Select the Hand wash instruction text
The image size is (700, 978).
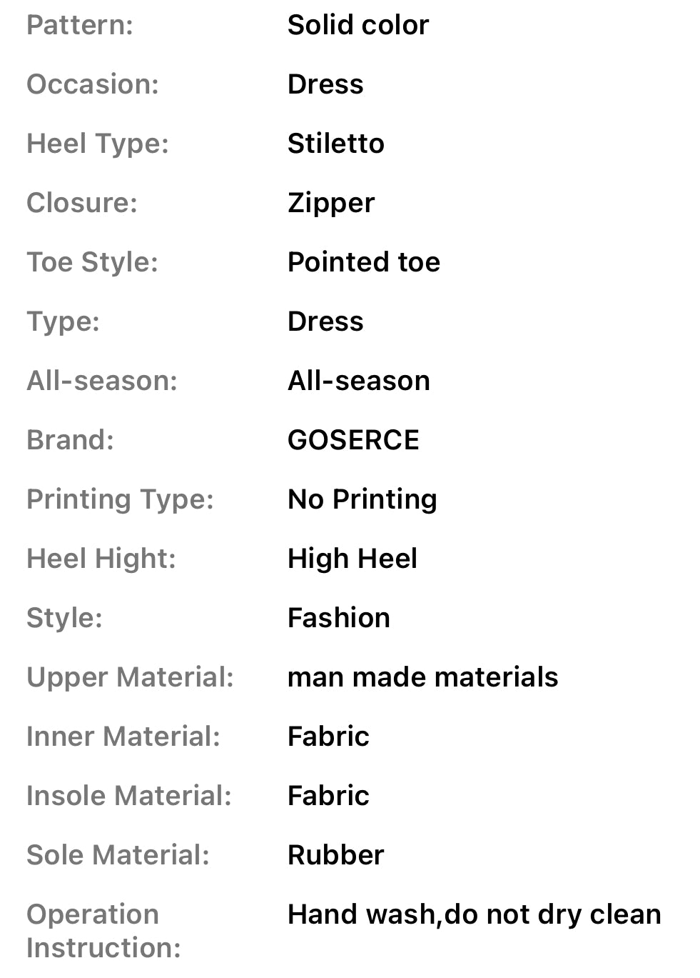pos(475,914)
